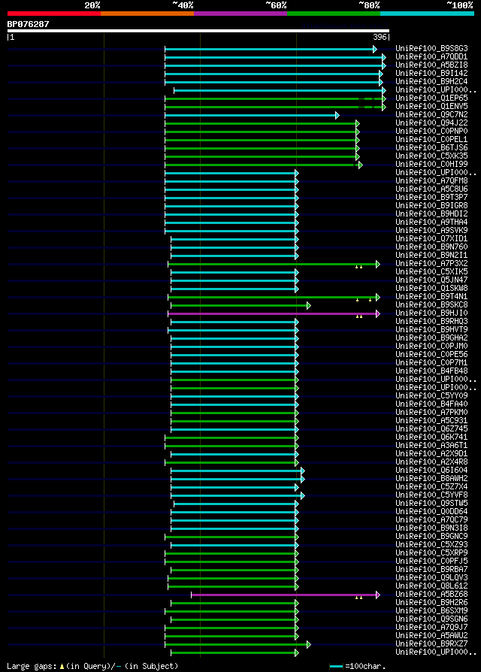Select the UniRef100_A7P3X2 label

[431, 264]
